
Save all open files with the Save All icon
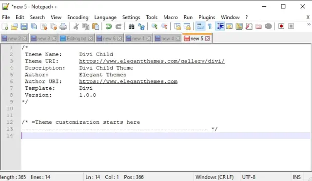[x=34, y=26]
